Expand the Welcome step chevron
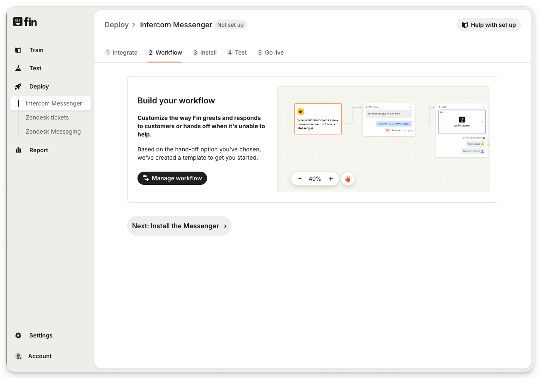Image resolution: width=540 pixels, height=378 pixels. (x=411, y=107)
